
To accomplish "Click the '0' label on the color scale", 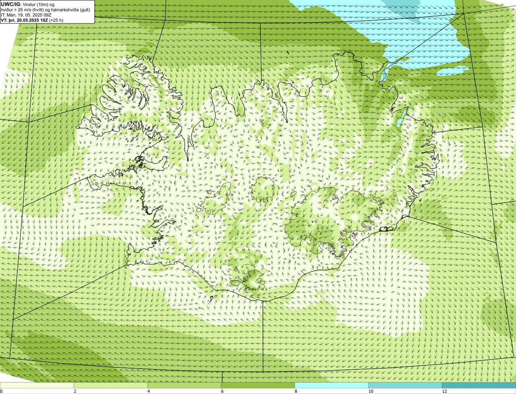I will 1,391.
